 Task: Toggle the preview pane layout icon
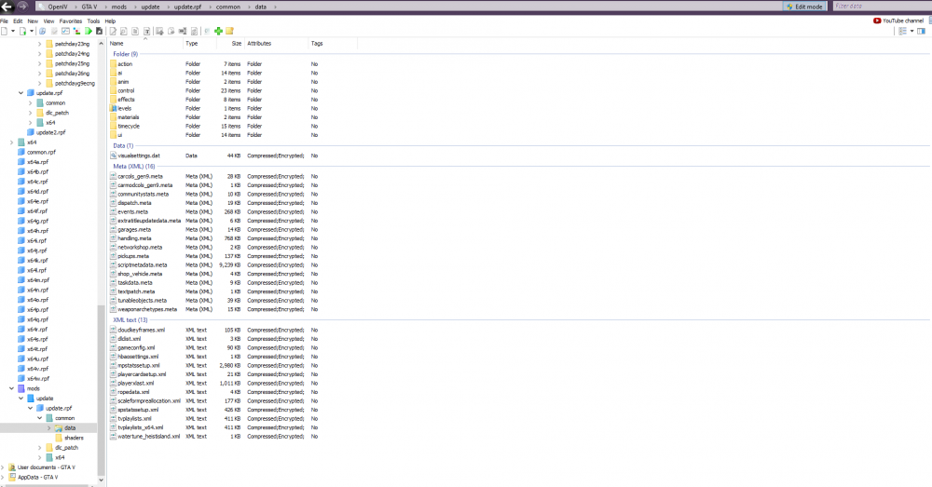tap(922, 31)
